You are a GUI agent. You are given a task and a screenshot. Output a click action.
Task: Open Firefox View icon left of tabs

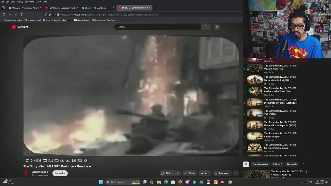pyautogui.click(x=3, y=8)
